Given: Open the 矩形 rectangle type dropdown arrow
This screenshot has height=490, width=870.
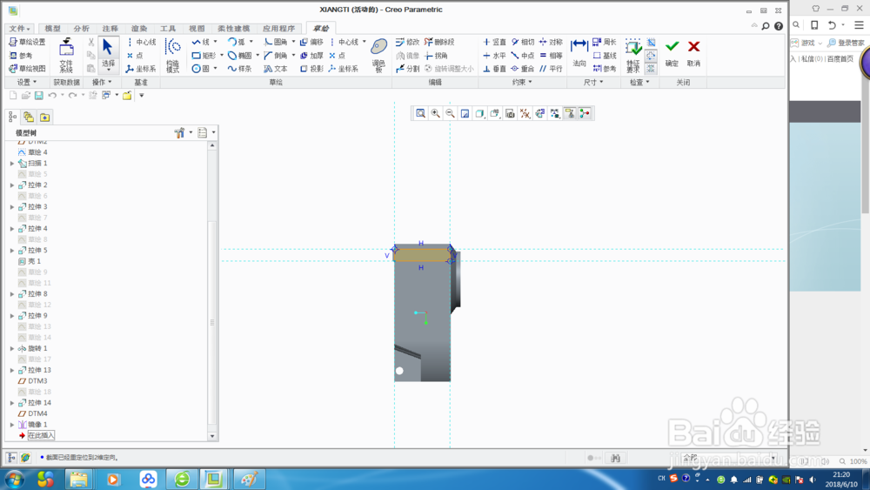Looking at the screenshot, I should (x=221, y=56).
